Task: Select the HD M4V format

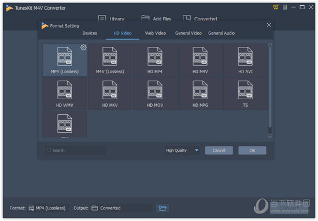Action: [x=200, y=61]
